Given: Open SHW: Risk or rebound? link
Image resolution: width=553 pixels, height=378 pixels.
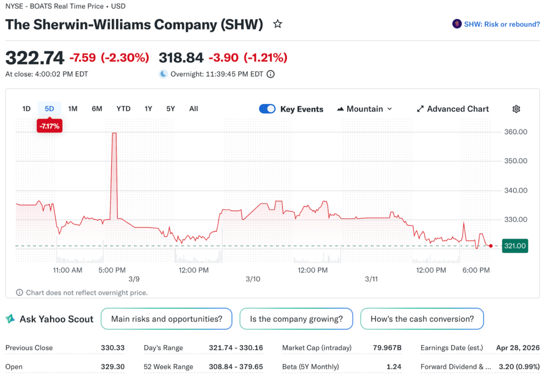Looking at the screenshot, I should (x=502, y=24).
